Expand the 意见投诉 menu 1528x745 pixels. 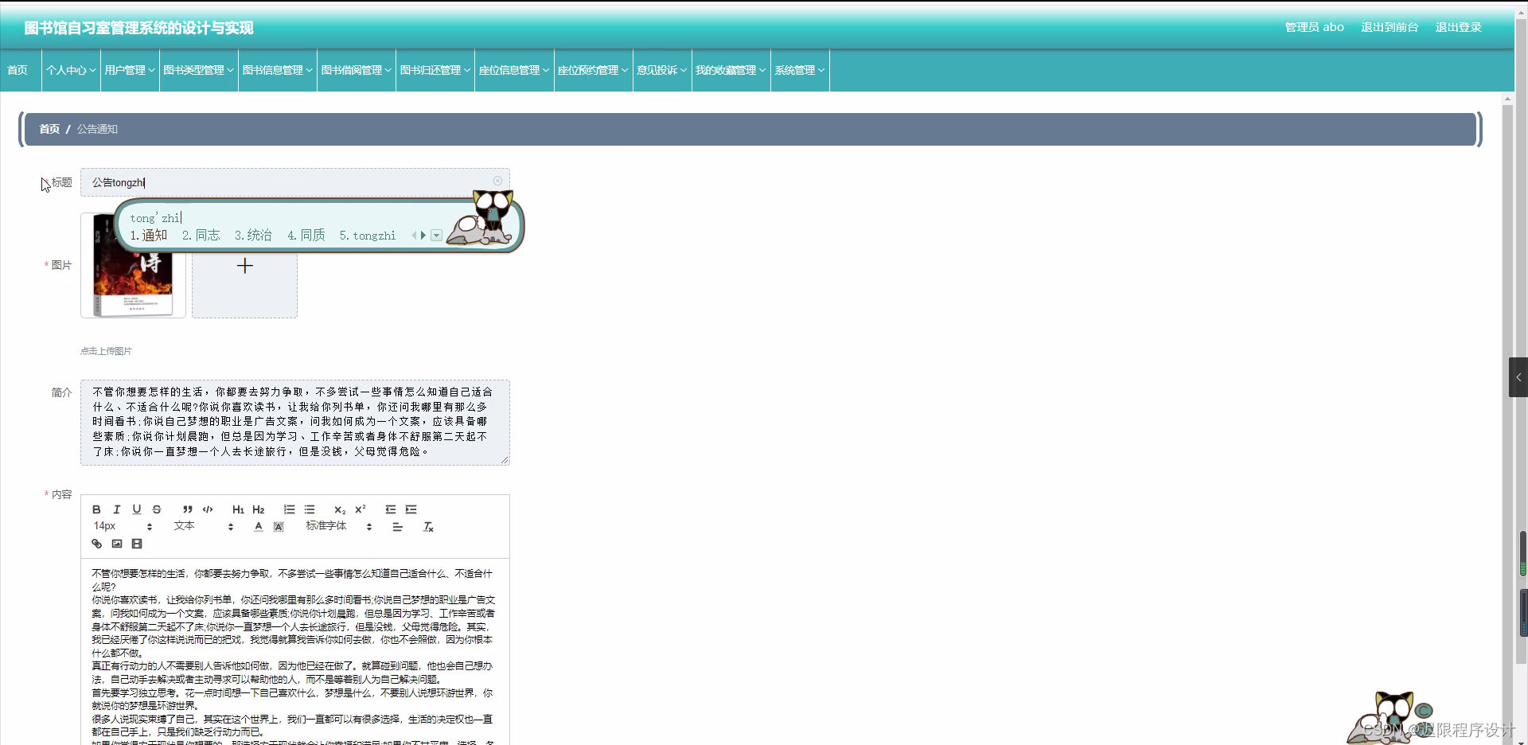pyautogui.click(x=662, y=70)
